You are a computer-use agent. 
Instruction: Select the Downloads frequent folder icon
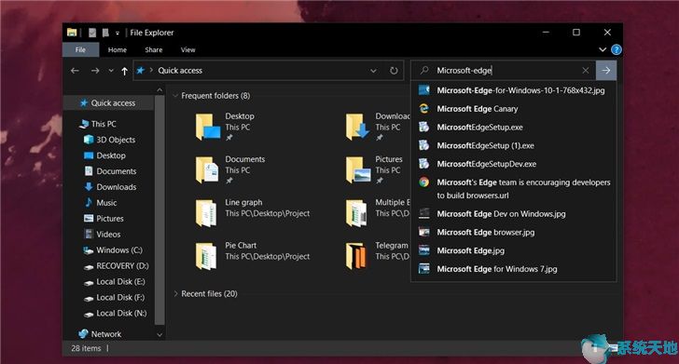pos(357,127)
